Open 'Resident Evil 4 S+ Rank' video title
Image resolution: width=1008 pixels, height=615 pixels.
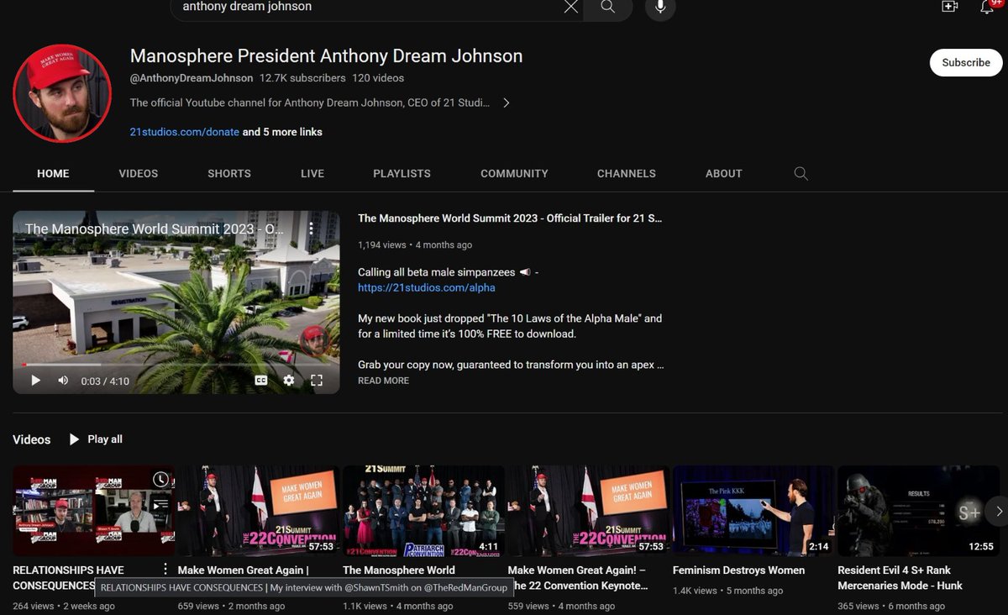(x=900, y=577)
